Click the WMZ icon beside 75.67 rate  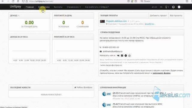(x=106, y=105)
